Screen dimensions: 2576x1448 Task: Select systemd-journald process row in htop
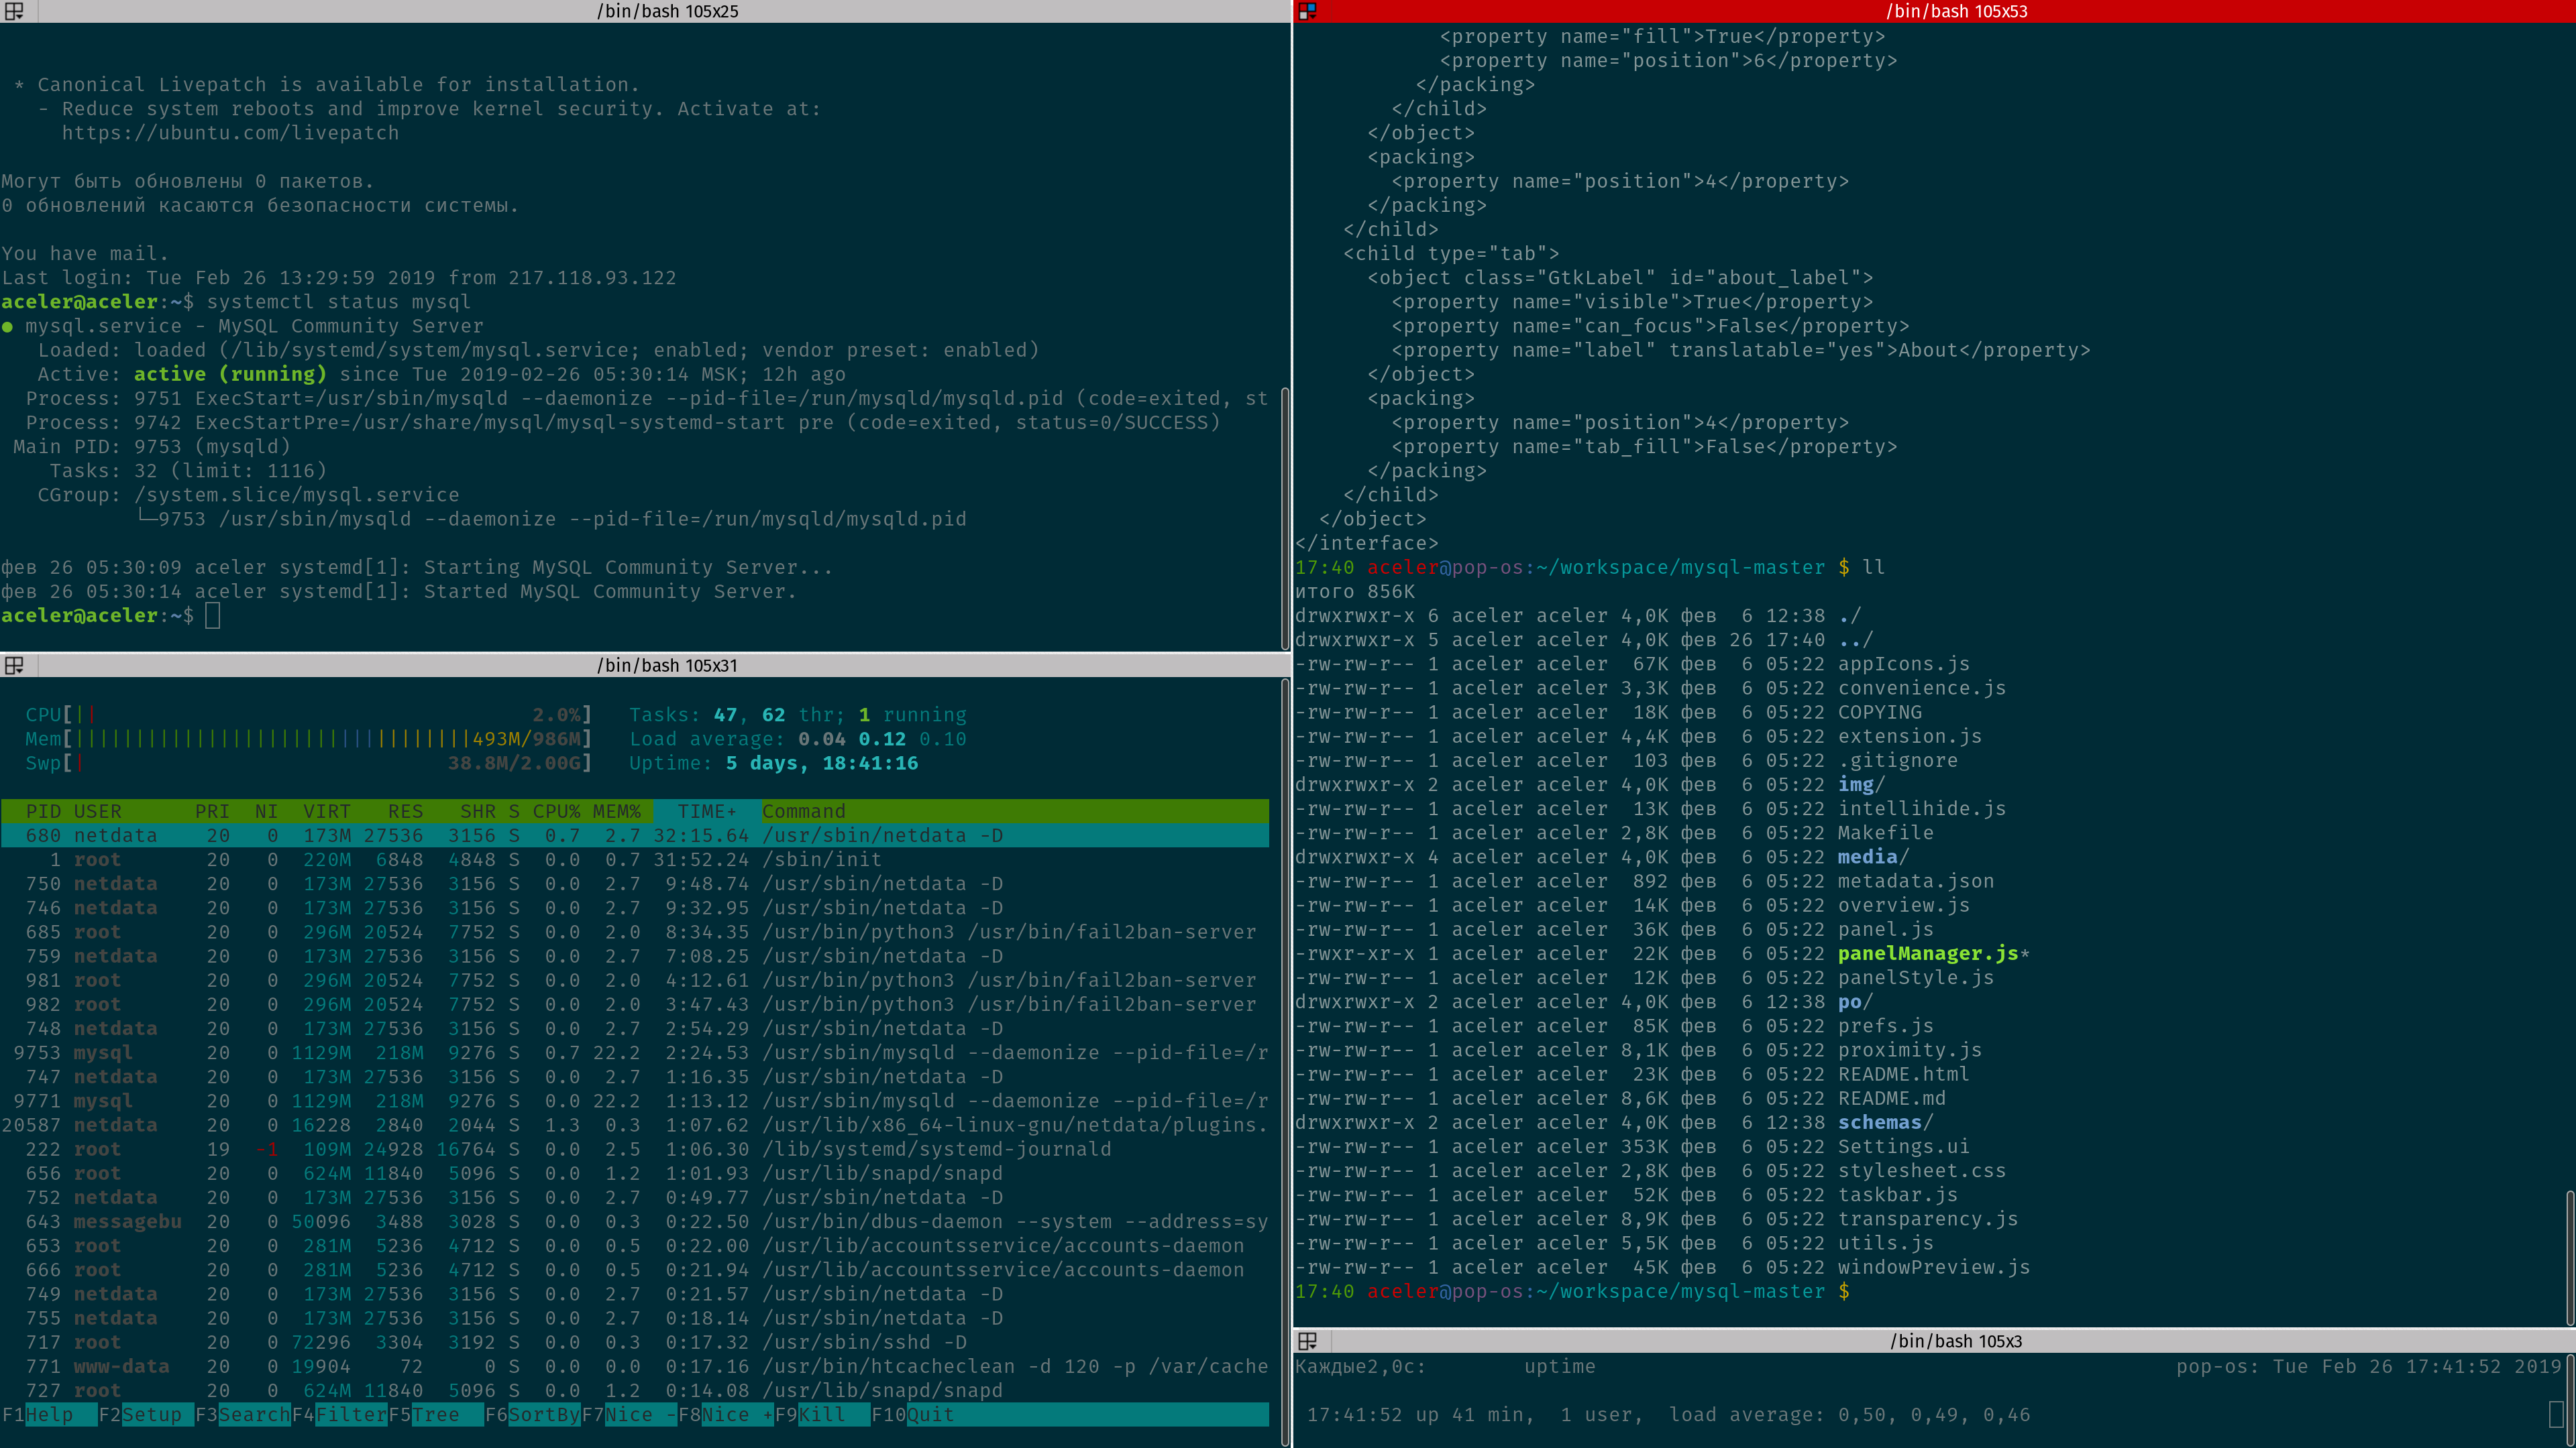point(635,1149)
